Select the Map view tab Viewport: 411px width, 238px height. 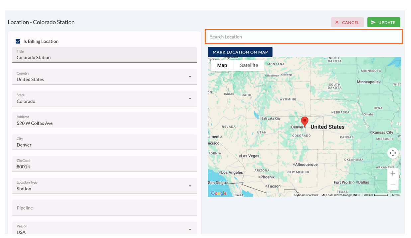coord(222,65)
